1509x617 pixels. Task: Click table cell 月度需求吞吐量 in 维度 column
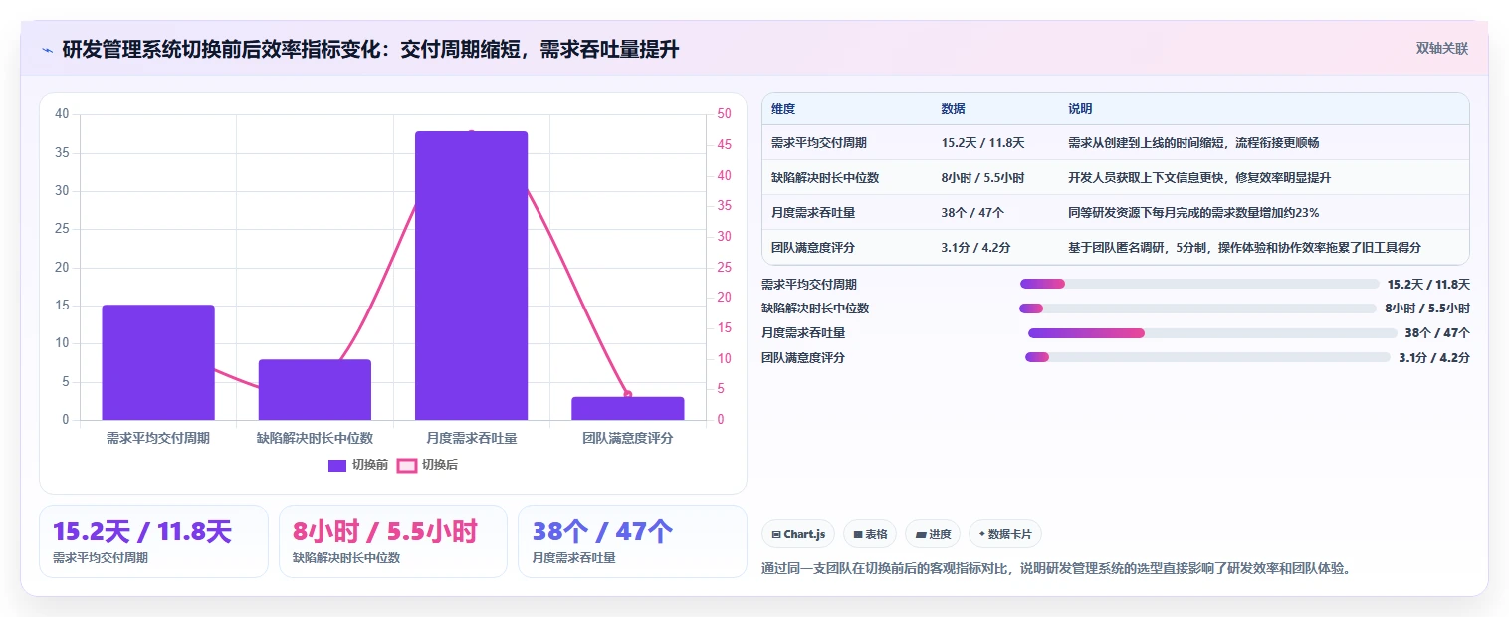coord(813,213)
